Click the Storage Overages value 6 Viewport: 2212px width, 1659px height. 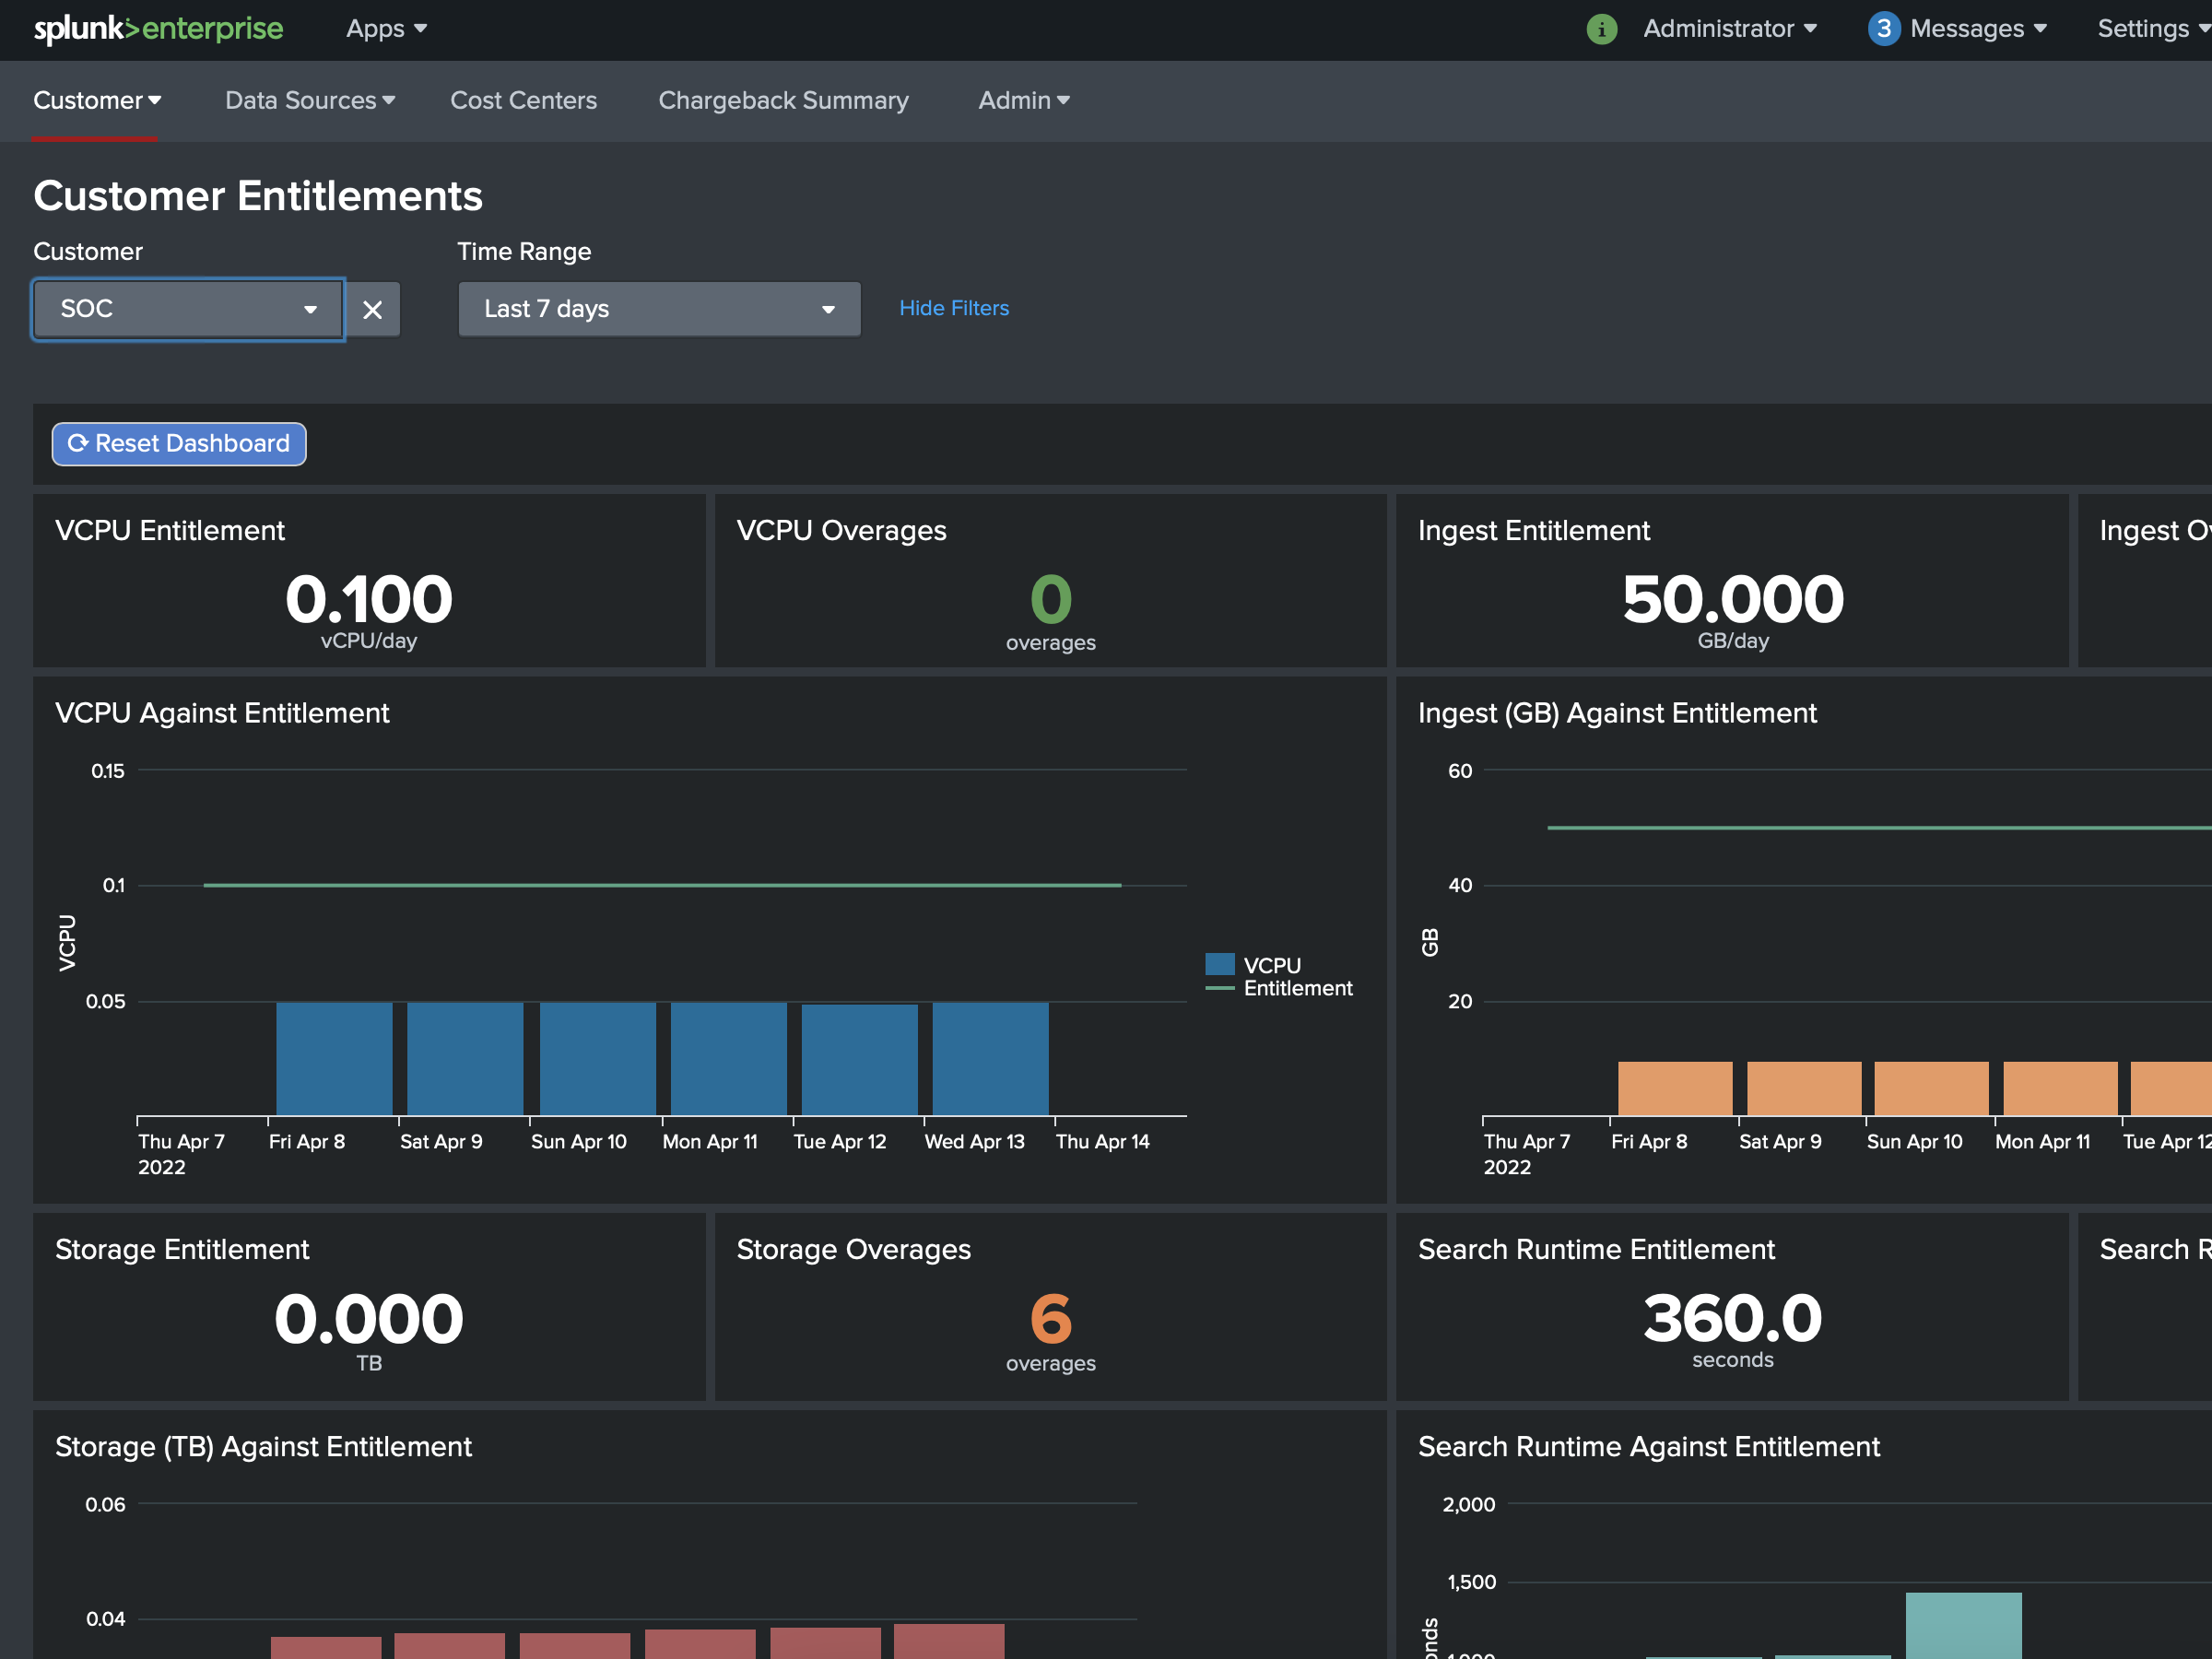coord(1051,1318)
